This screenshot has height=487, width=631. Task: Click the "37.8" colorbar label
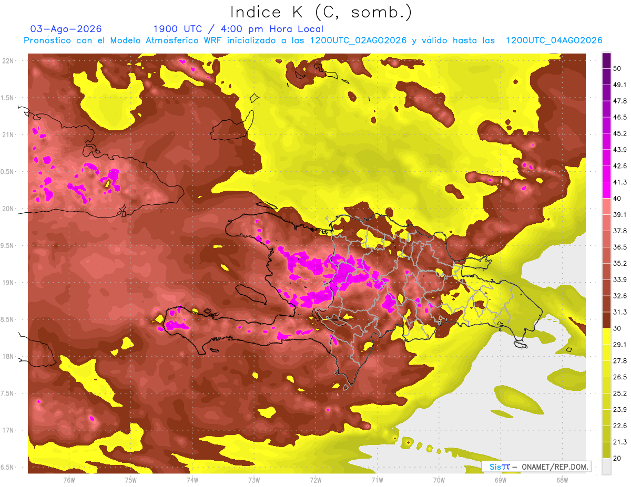pyautogui.click(x=620, y=231)
